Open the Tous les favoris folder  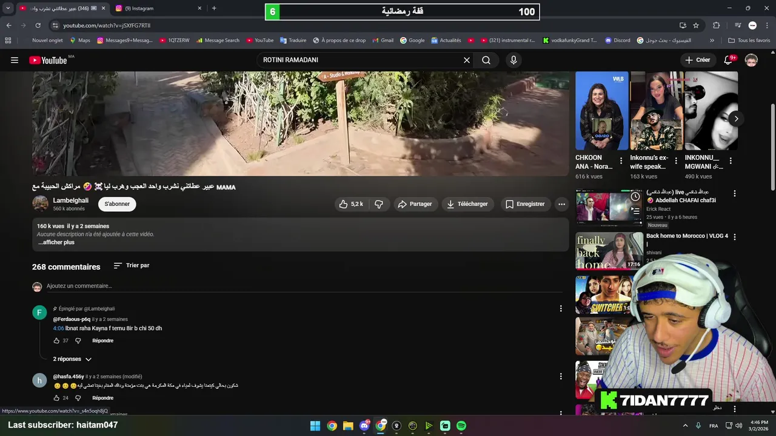(x=749, y=41)
